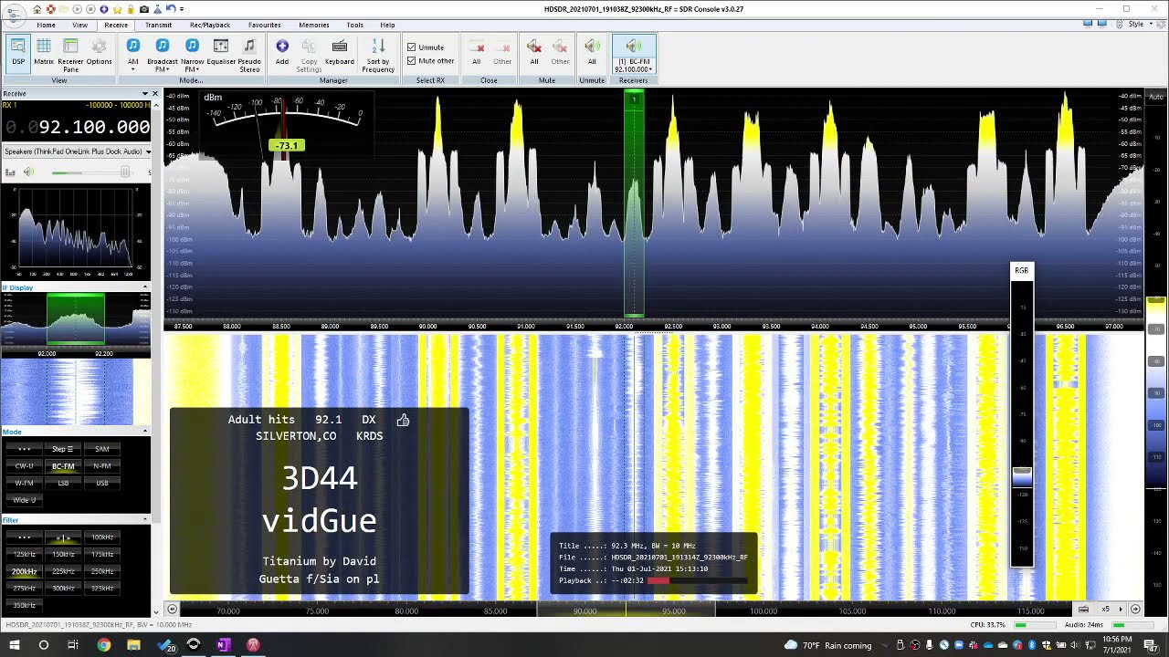Select the 250kHz filter
This screenshot has height=657, width=1169.
(x=101, y=571)
